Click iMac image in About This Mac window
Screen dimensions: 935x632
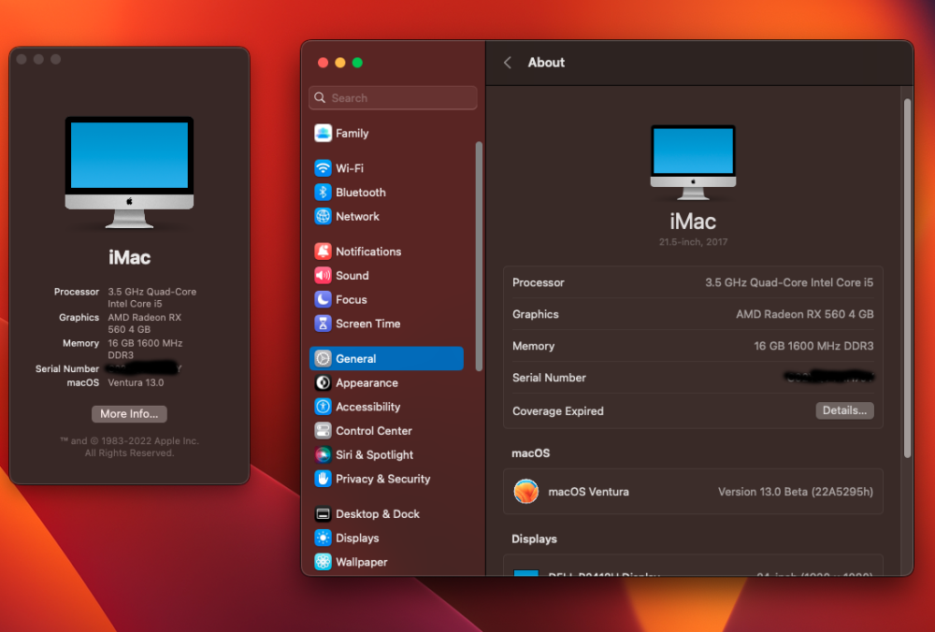coord(129,172)
